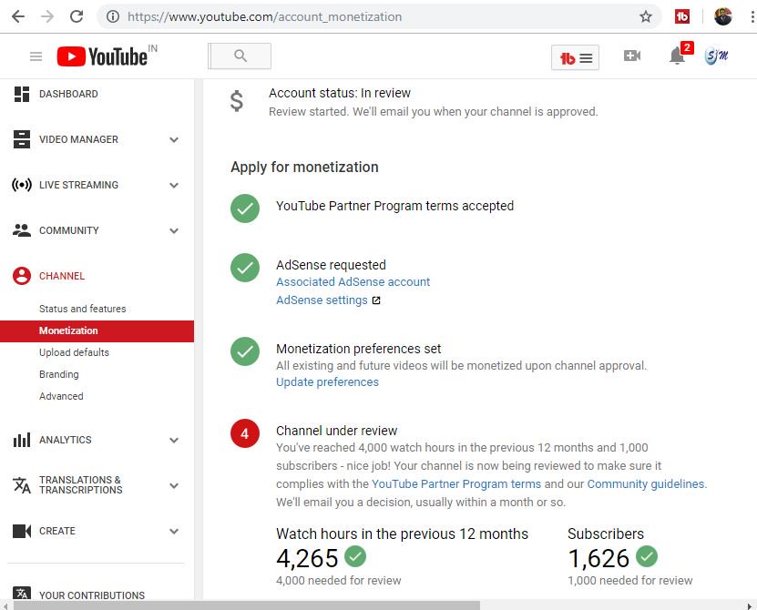
Task: Open Your Contributions section
Action: 92,595
